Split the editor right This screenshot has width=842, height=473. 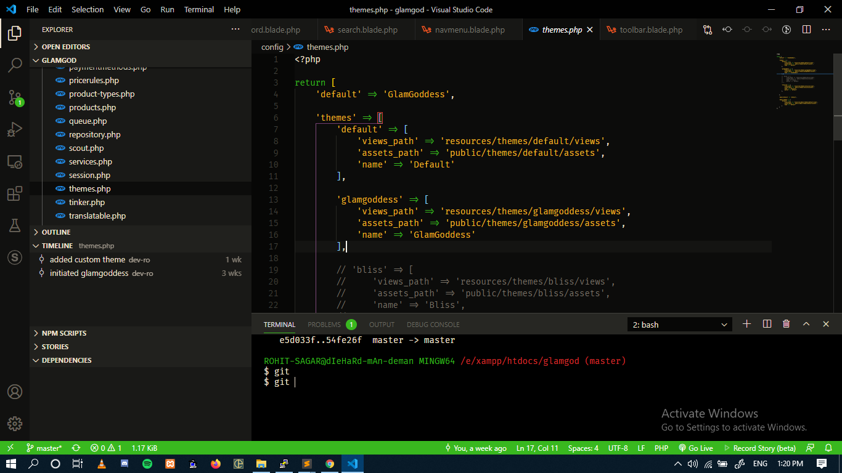pyautogui.click(x=806, y=30)
